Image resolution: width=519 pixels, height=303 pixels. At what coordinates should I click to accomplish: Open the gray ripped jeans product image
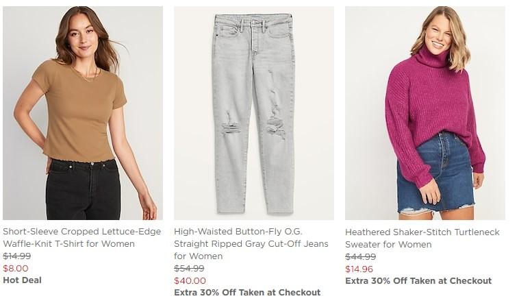pyautogui.click(x=253, y=113)
